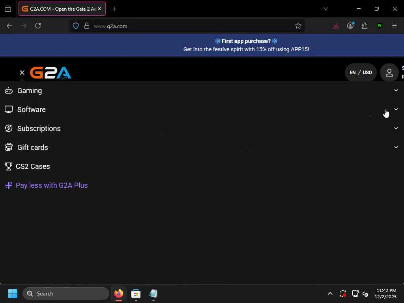Open Microsoft Store from taskbar

pyautogui.click(x=136, y=294)
